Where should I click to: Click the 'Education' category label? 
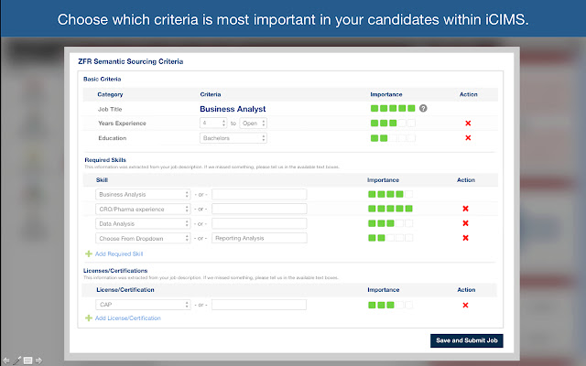click(x=112, y=138)
